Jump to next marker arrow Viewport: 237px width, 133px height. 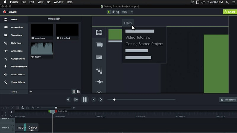101,100
